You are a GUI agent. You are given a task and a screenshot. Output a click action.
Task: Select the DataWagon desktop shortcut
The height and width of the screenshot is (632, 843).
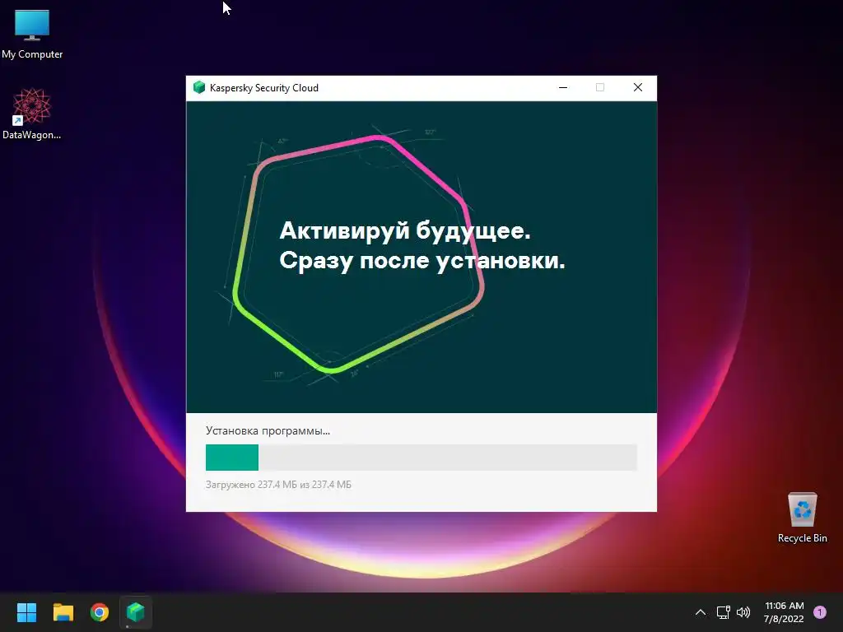pos(32,114)
